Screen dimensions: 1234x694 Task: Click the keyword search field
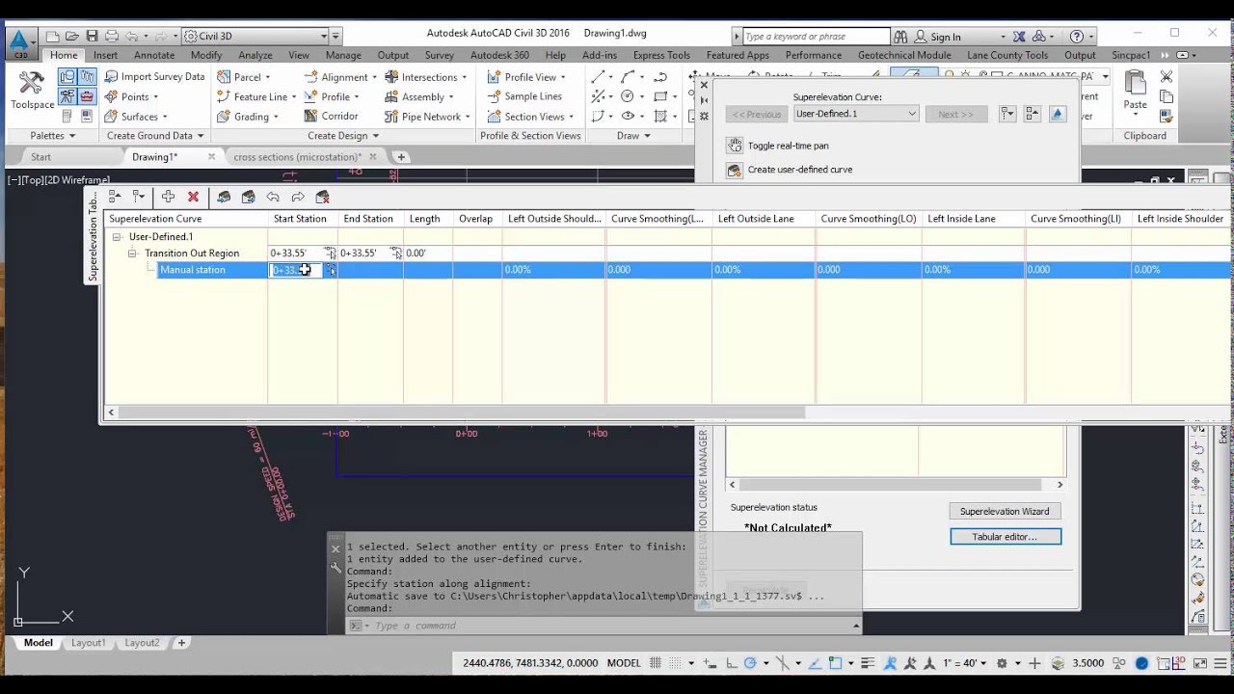point(816,37)
